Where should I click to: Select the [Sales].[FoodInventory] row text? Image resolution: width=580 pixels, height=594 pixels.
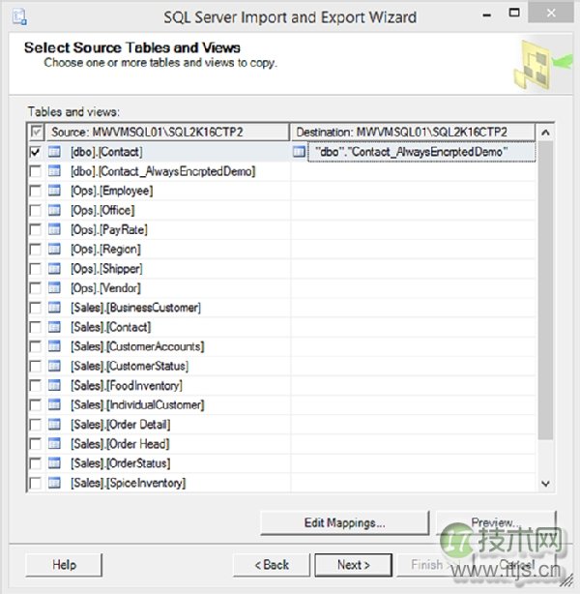tap(127, 385)
